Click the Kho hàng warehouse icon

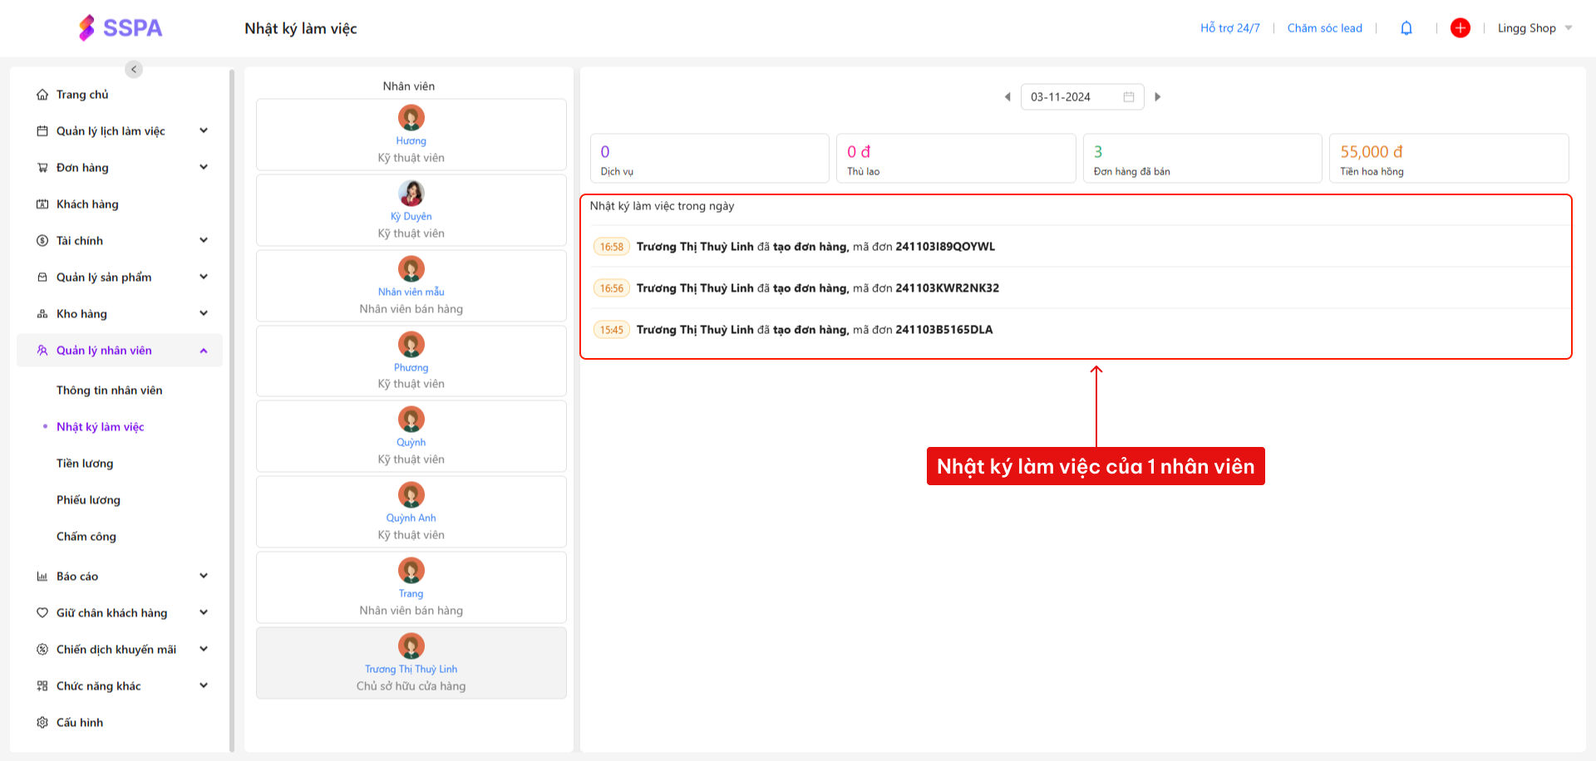(x=42, y=314)
